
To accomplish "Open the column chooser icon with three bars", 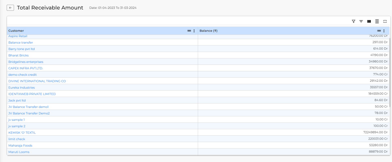I will coord(369,21).
